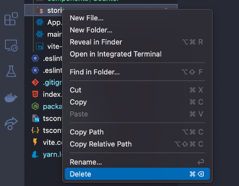Select the .gitignore file with git icon
This screenshot has height=186, width=239.
click(x=47, y=82)
